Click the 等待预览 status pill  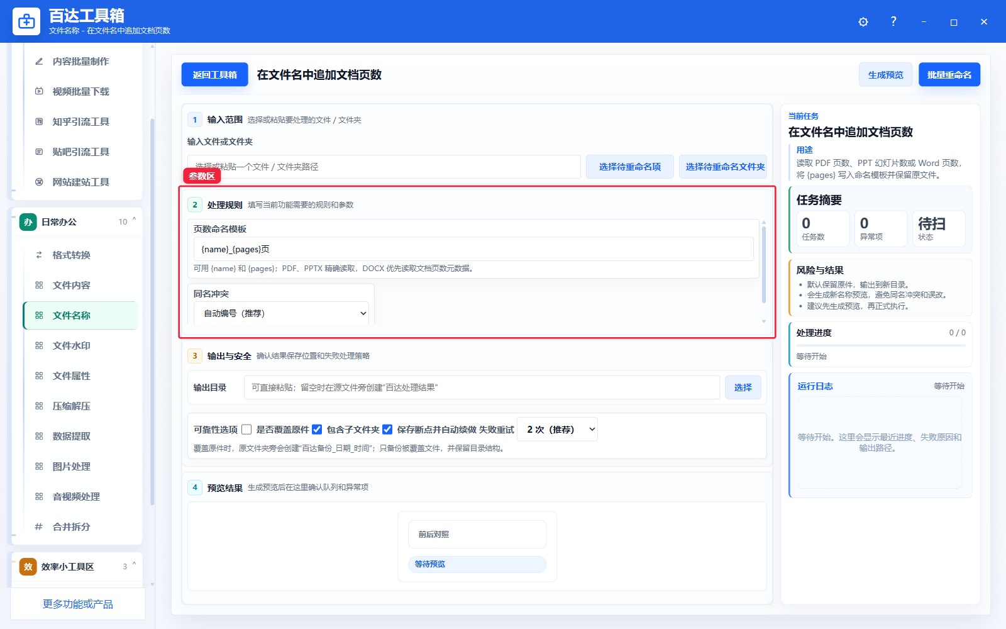[x=477, y=564]
